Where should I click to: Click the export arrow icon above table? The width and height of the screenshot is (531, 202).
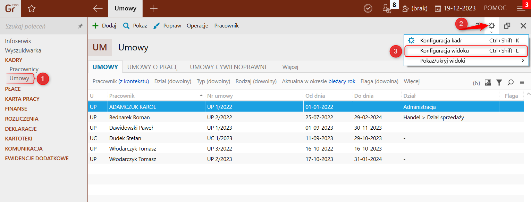click(488, 82)
